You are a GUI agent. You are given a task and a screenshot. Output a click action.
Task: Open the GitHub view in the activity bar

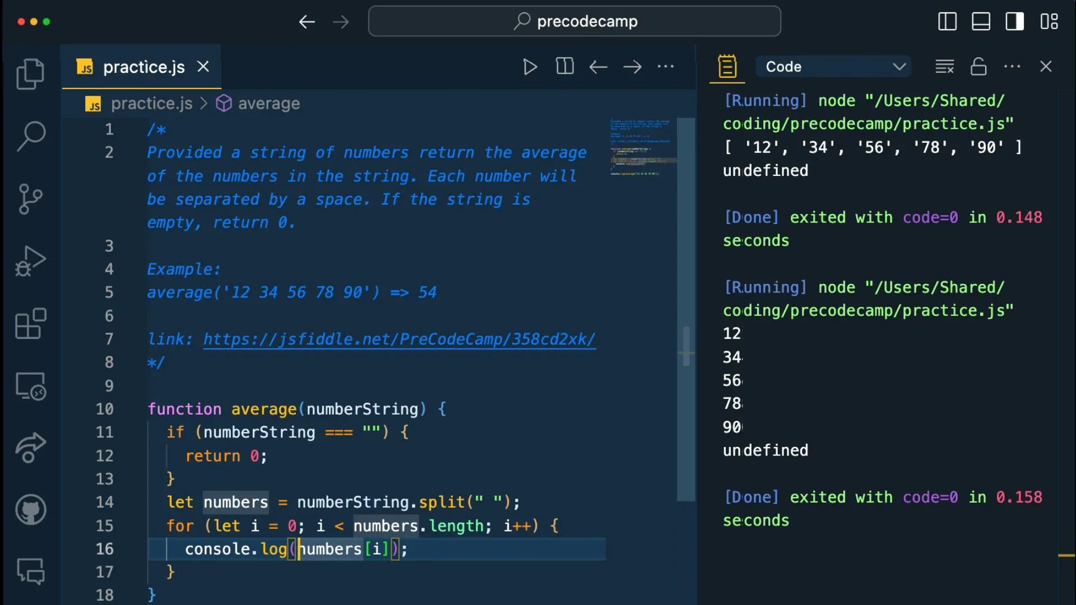[x=30, y=509]
